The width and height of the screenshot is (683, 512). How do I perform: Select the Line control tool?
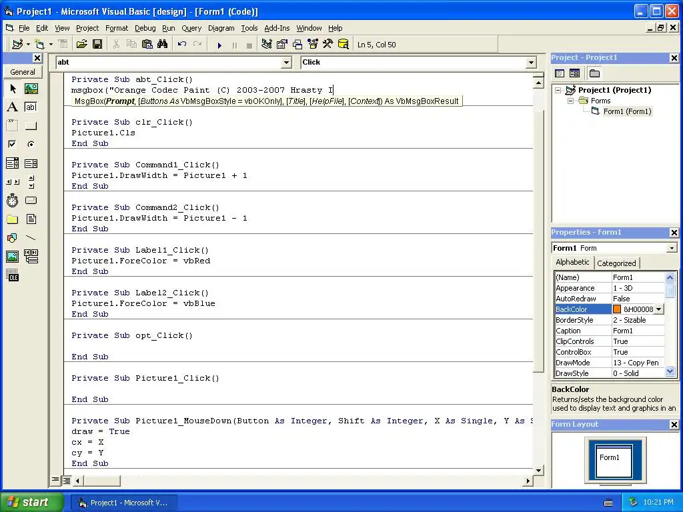pos(31,238)
